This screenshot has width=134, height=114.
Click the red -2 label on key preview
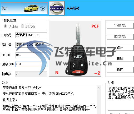[97, 73]
